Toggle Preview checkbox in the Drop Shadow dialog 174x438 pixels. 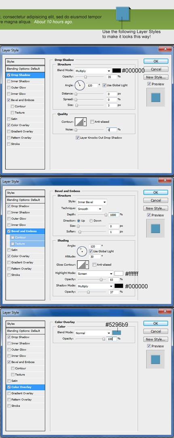(x=149, y=84)
